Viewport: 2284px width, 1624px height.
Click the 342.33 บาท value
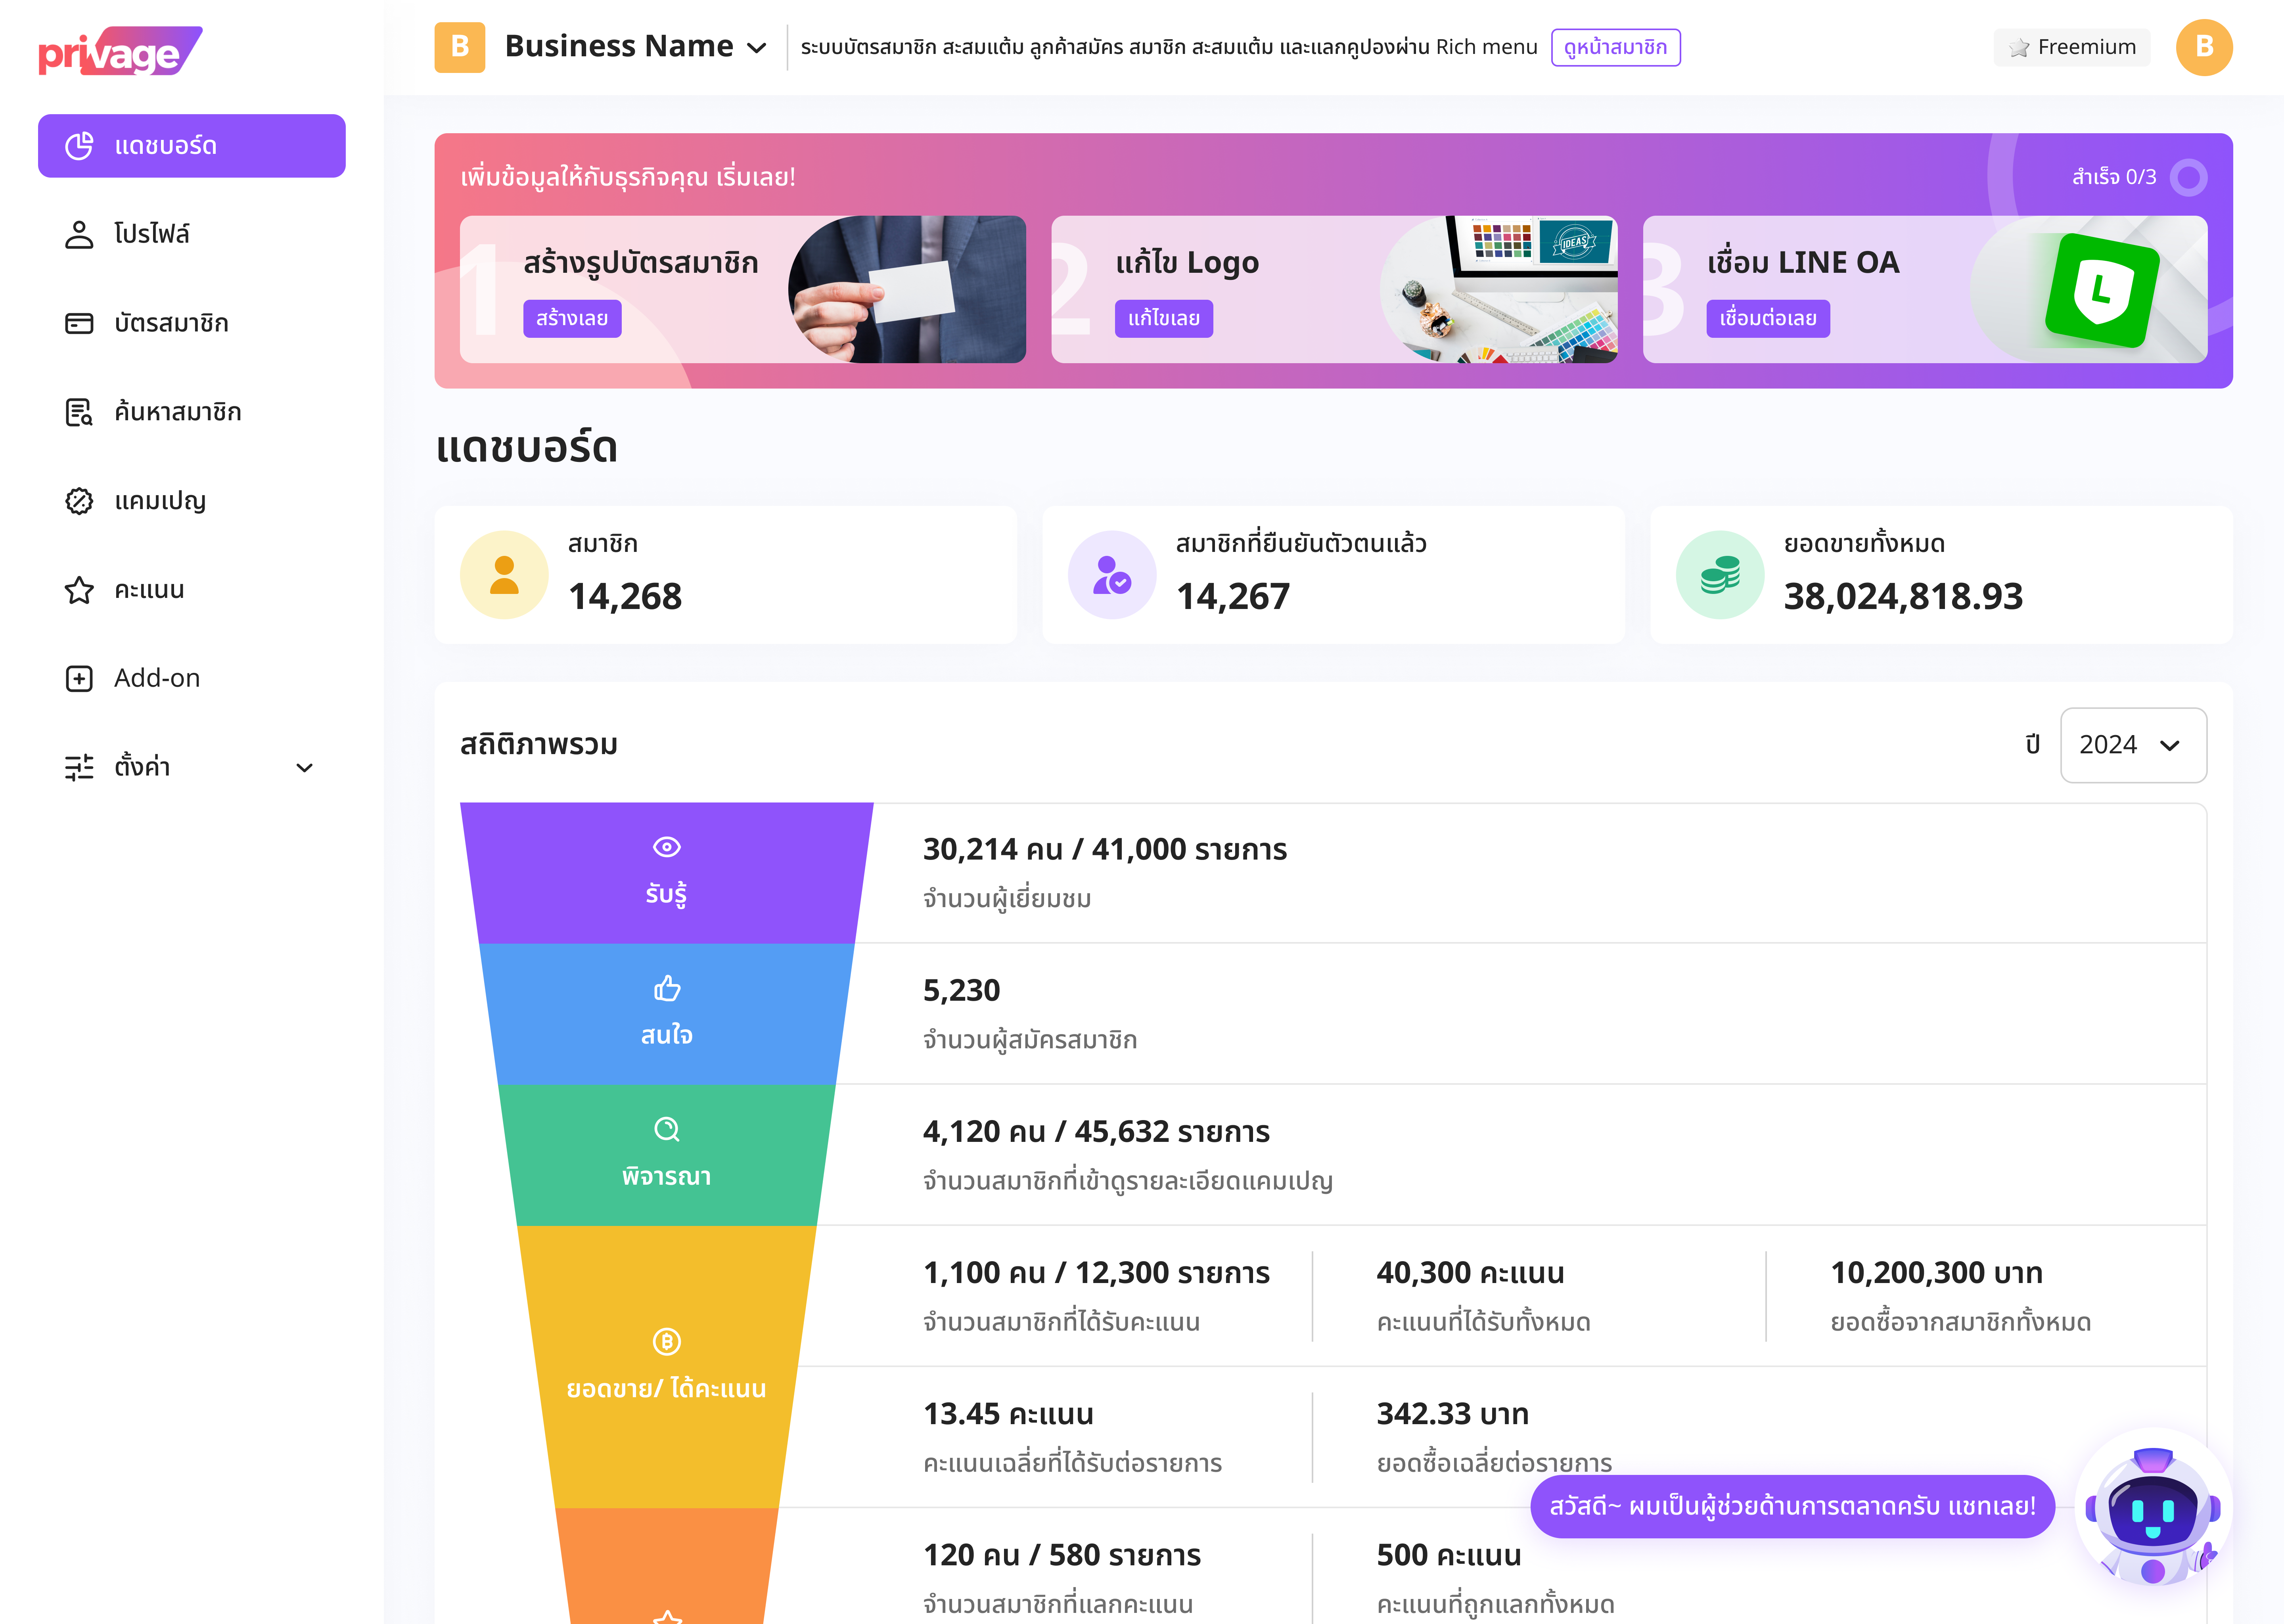(x=1452, y=1415)
